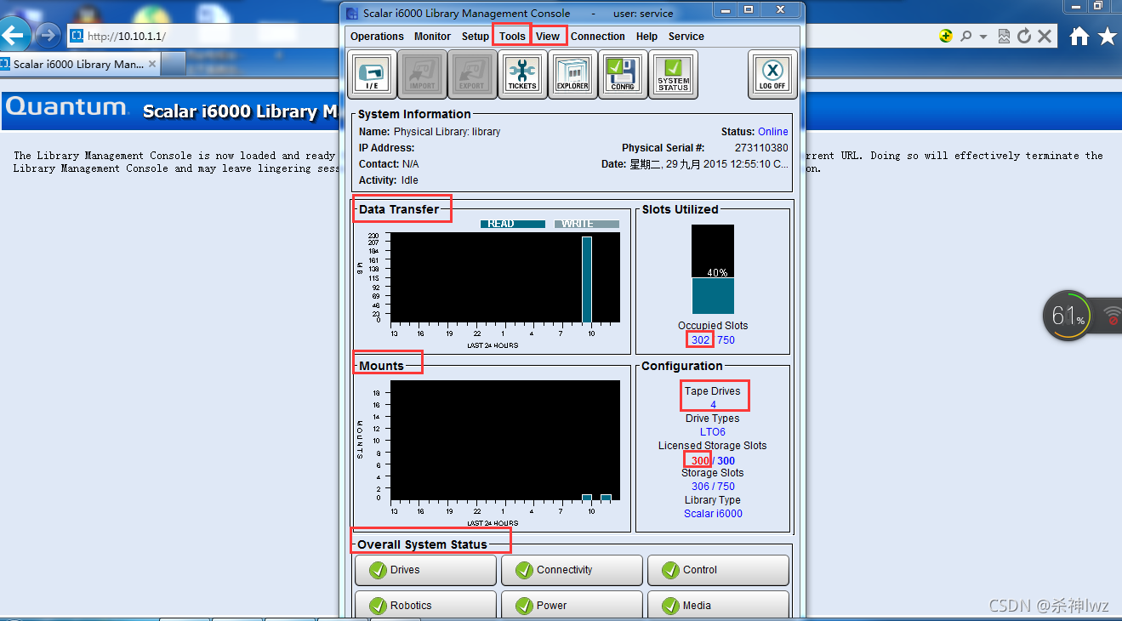Click the tall data transfer chart bar
The image size is (1122, 621).
coord(586,280)
